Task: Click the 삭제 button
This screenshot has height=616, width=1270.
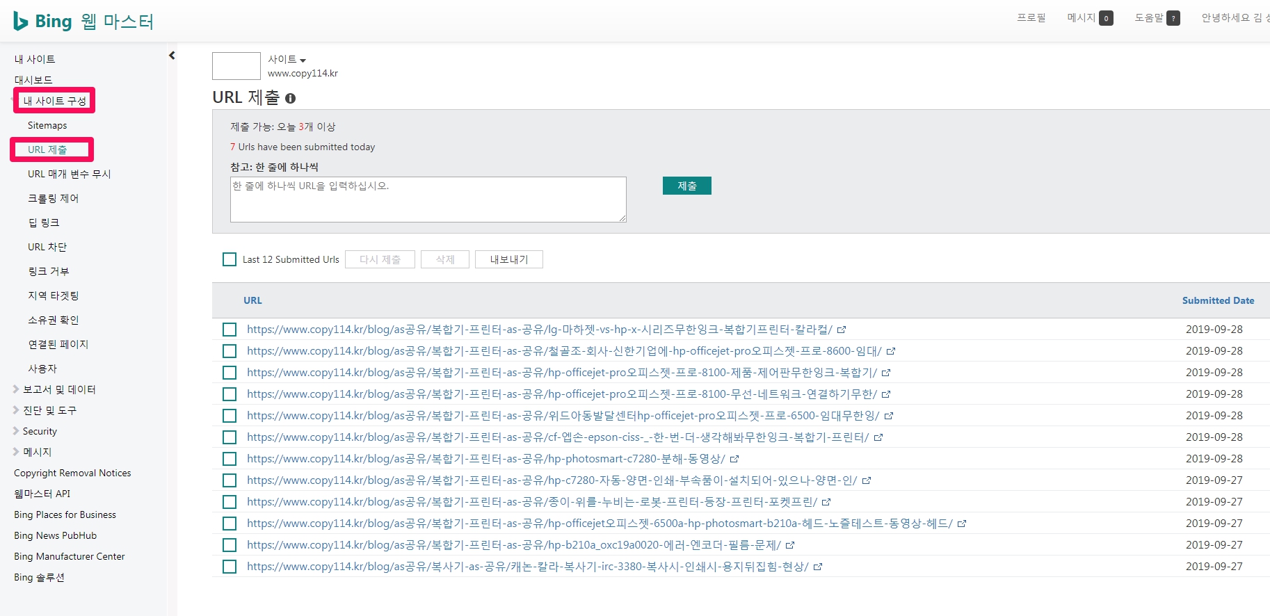Action: (445, 259)
